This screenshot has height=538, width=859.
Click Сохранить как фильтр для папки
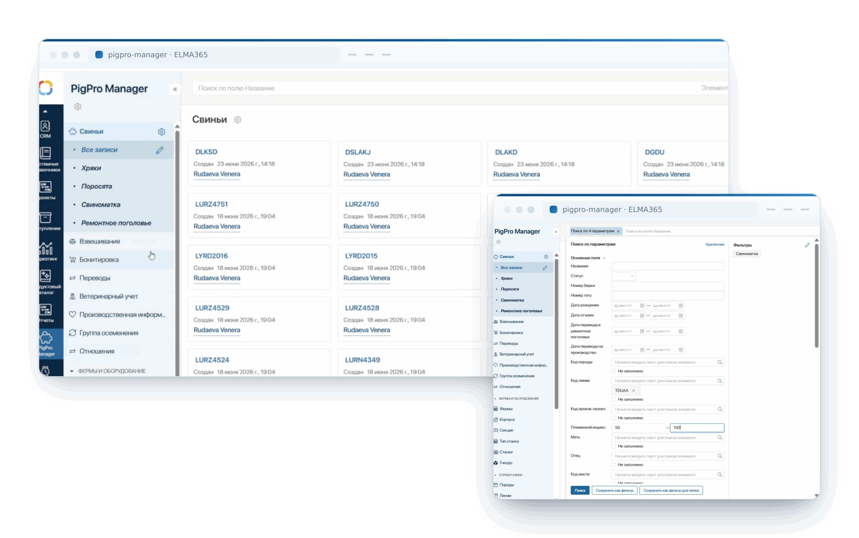(671, 490)
